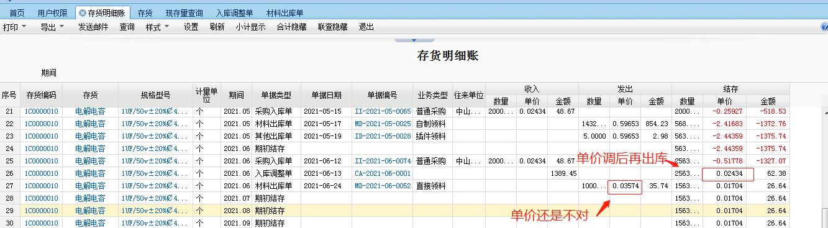The image size is (828, 228).
Task: Open document link MD-2021-06-0052
Action: 383,186
